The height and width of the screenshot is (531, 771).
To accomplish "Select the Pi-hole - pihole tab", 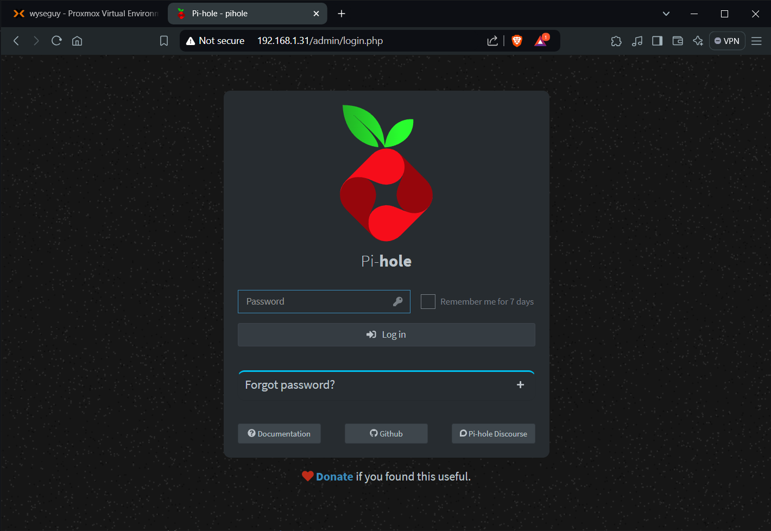I will [x=247, y=14].
